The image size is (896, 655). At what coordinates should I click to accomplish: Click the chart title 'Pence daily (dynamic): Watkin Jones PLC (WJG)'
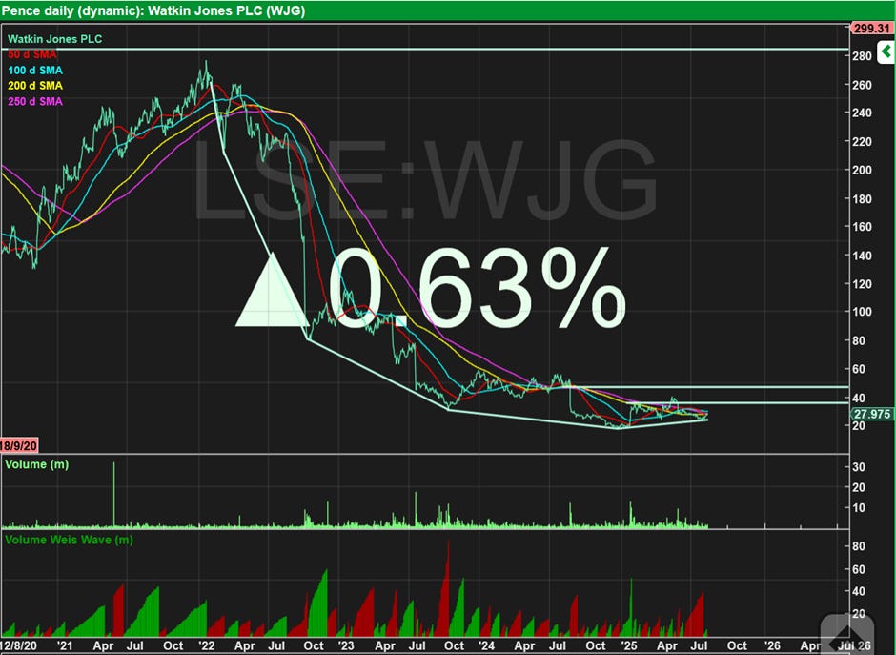tap(153, 10)
